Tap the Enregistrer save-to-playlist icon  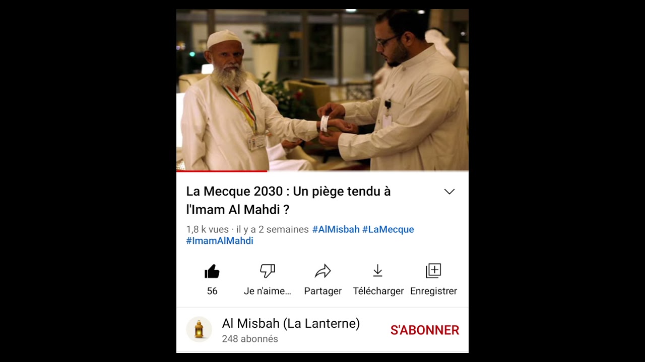pyautogui.click(x=433, y=271)
